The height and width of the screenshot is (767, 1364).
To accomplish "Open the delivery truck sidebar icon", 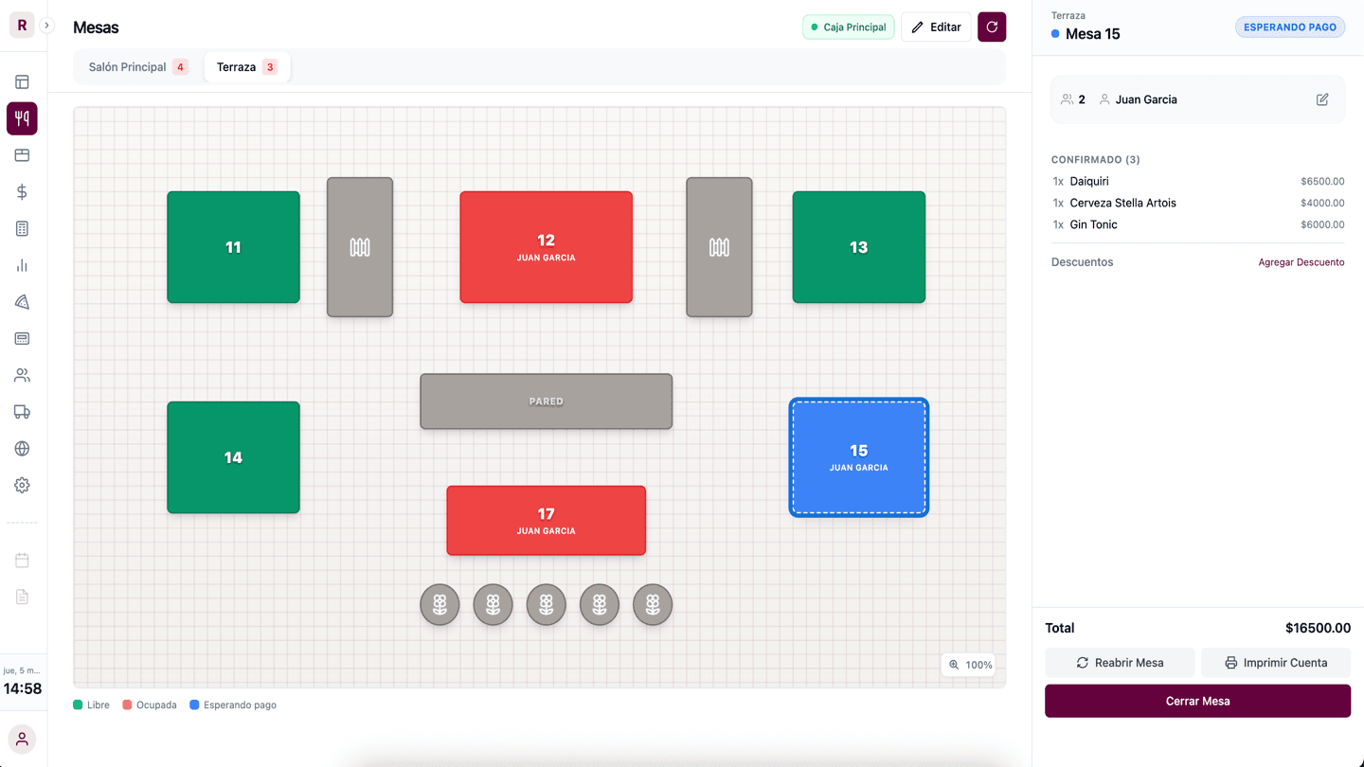I will [x=22, y=412].
